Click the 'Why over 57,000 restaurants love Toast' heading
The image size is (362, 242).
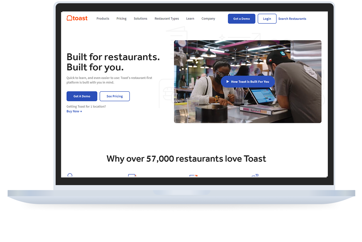point(186,159)
